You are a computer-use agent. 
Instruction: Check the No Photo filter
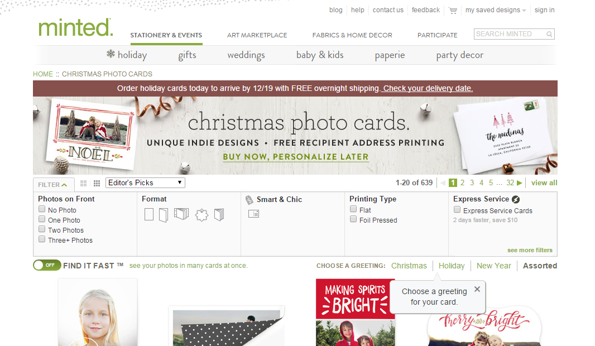click(x=42, y=209)
